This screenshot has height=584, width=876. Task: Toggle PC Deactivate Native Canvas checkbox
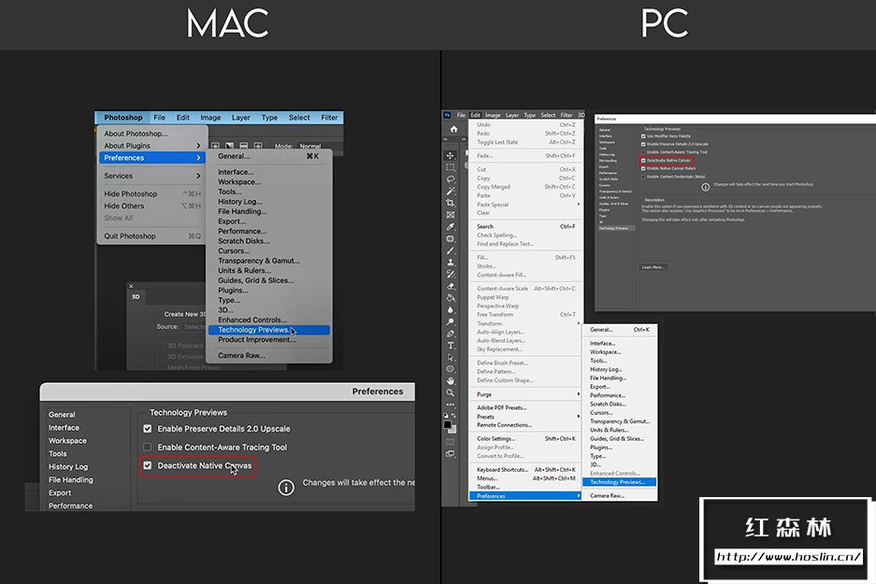tap(643, 160)
